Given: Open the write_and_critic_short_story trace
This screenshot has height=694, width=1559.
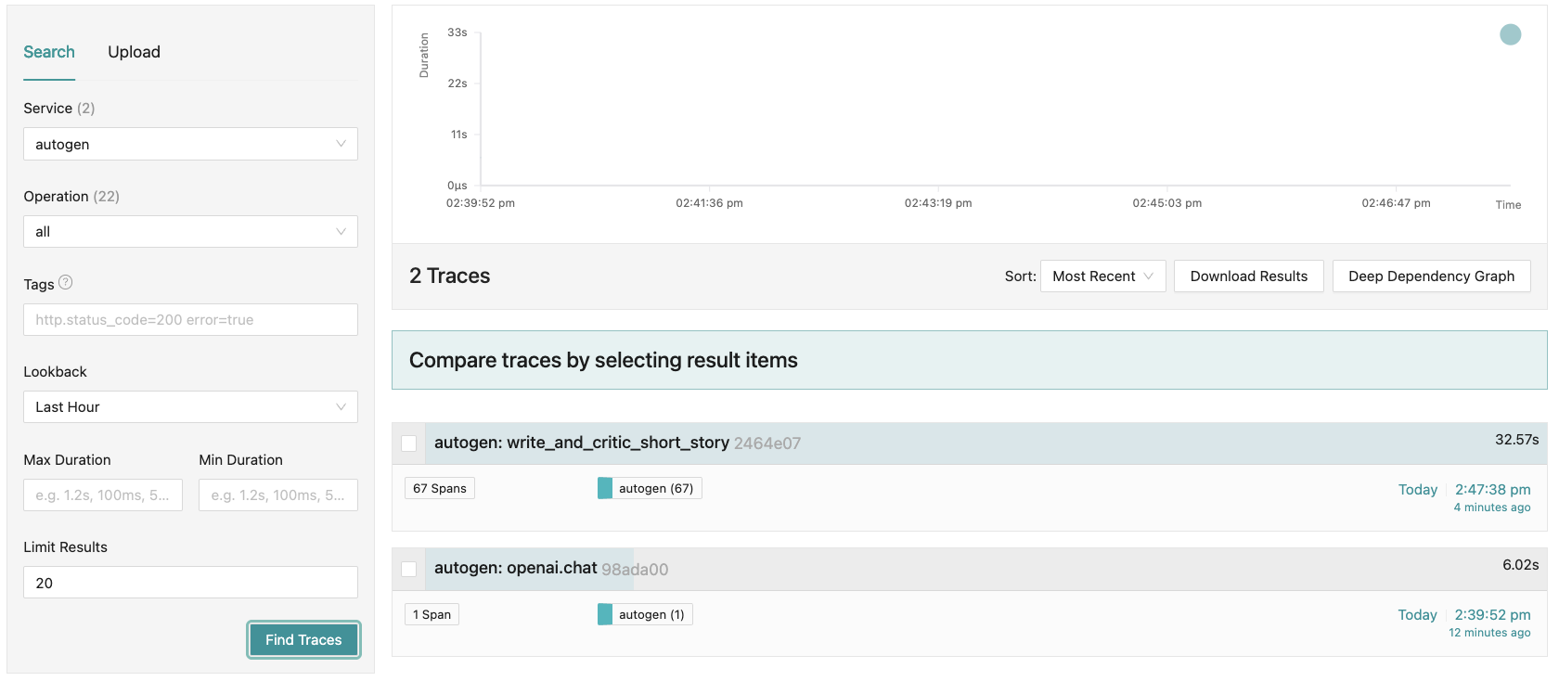Looking at the screenshot, I should coord(582,443).
